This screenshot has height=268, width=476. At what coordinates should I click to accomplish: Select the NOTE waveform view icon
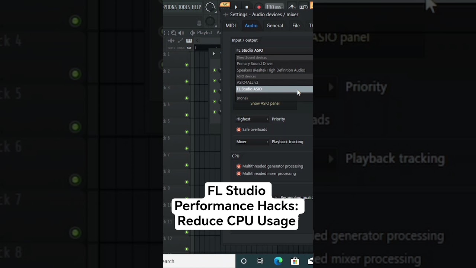coord(171,41)
